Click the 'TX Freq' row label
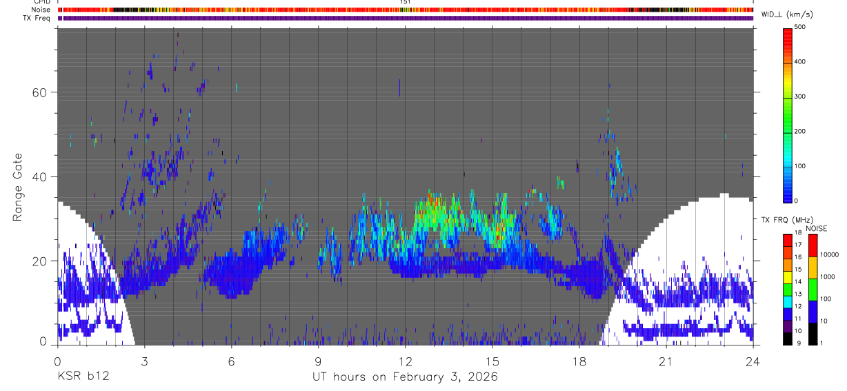Viewport: 847px width, 391px height. tap(37, 18)
